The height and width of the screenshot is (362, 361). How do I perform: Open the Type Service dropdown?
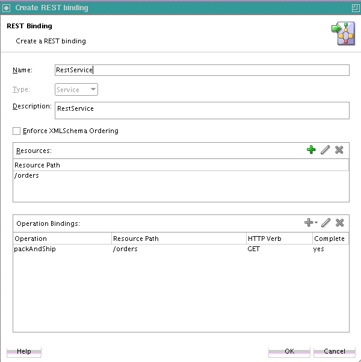pos(76,90)
